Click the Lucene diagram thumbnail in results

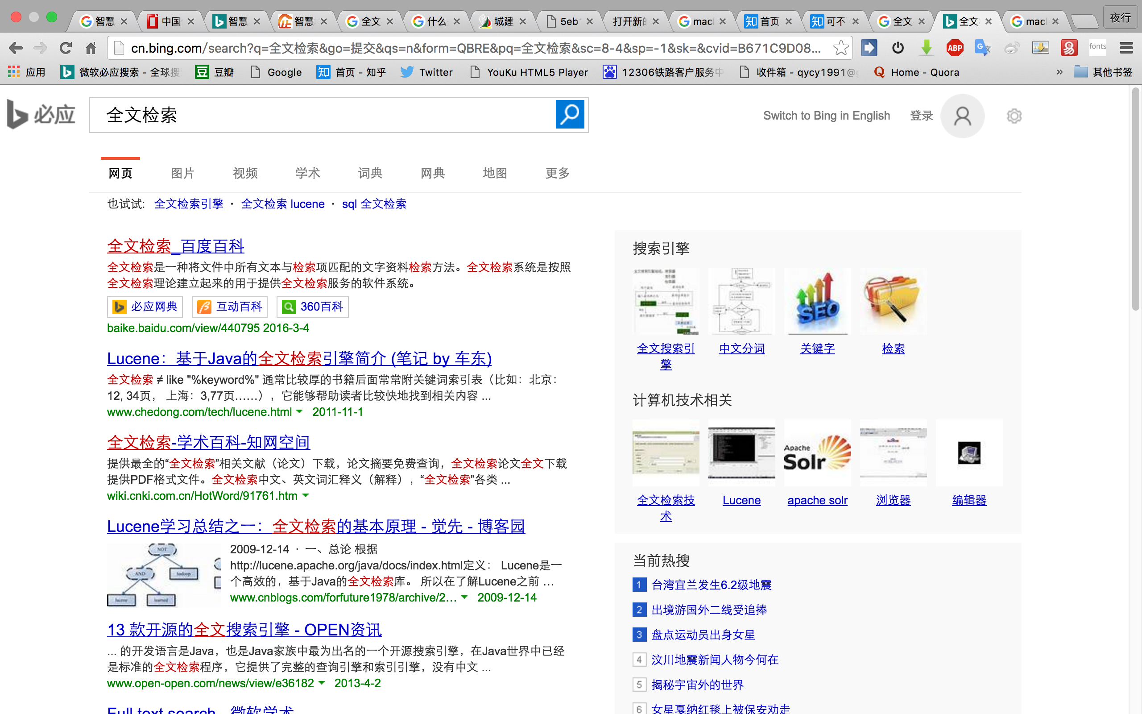click(164, 575)
